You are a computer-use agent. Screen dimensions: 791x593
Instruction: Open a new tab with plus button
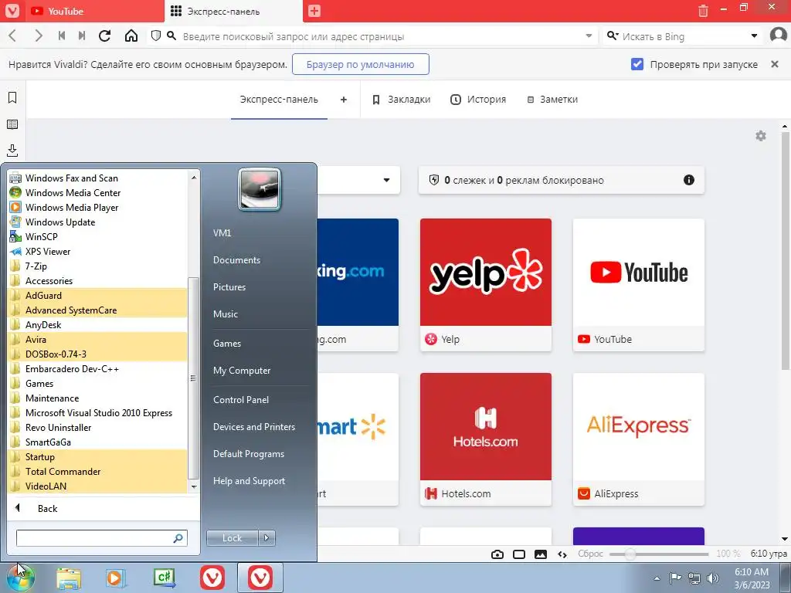[x=314, y=11]
